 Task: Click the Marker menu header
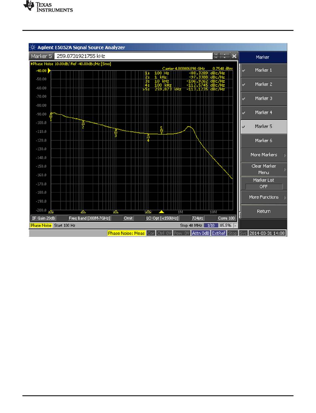pyautogui.click(x=263, y=57)
